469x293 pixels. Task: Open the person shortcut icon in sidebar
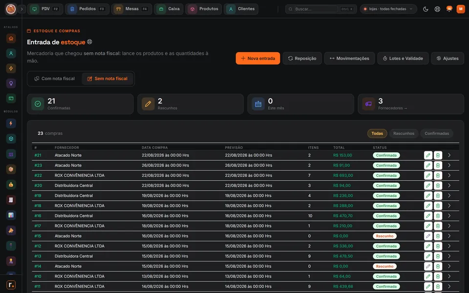point(11,53)
